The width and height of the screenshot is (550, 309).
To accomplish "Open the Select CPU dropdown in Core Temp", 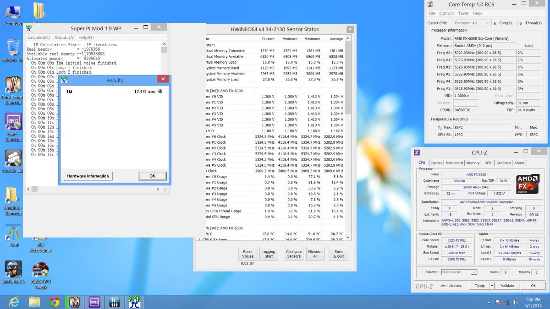I will click(471, 23).
